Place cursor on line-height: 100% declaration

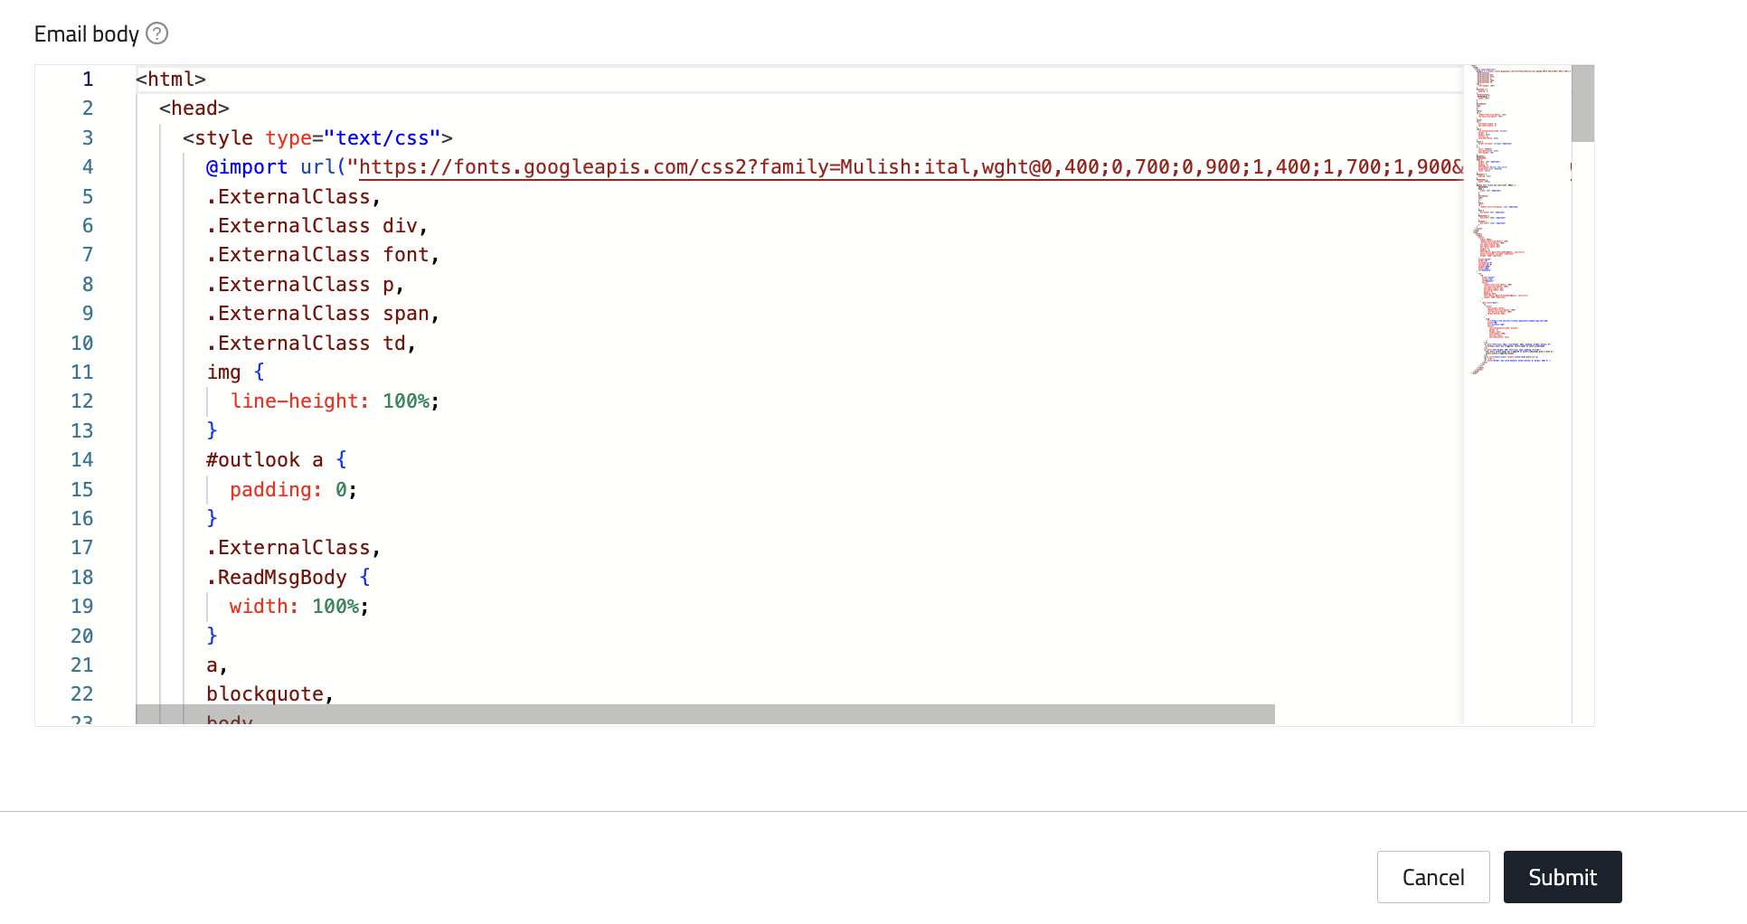(x=334, y=401)
